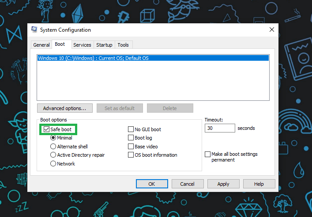The image size is (312, 217).
Task: Switch to the General tab
Action: [x=41, y=45]
